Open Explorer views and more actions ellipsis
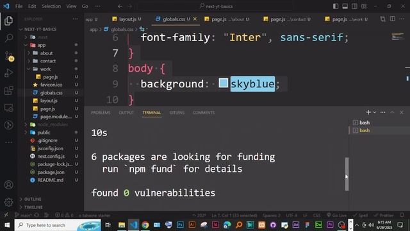The width and height of the screenshot is (410, 231). coord(76,19)
